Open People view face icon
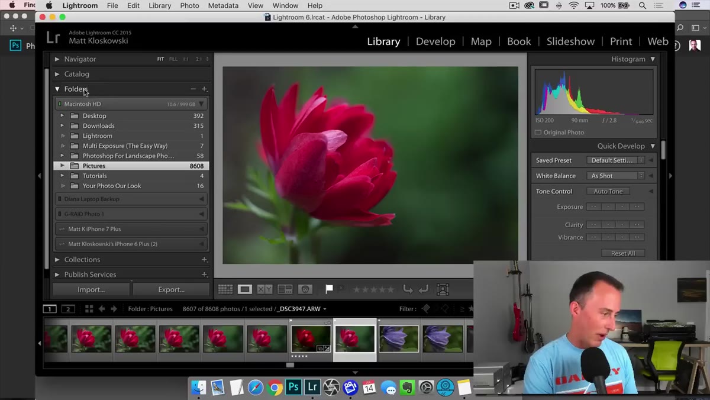 305,289
